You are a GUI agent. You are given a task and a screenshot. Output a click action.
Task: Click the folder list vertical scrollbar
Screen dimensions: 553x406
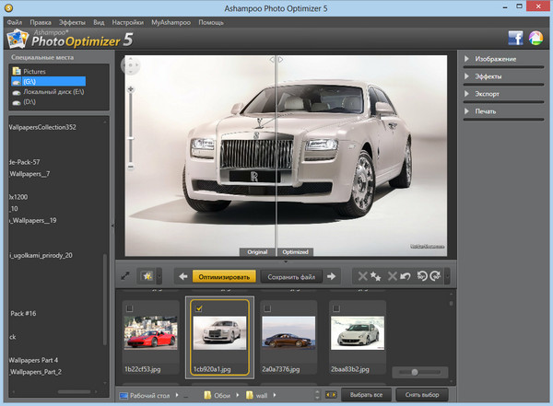105,299
